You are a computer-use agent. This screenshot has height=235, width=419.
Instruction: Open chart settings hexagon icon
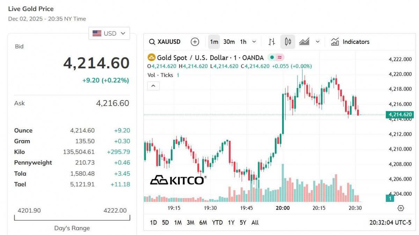pos(401,208)
